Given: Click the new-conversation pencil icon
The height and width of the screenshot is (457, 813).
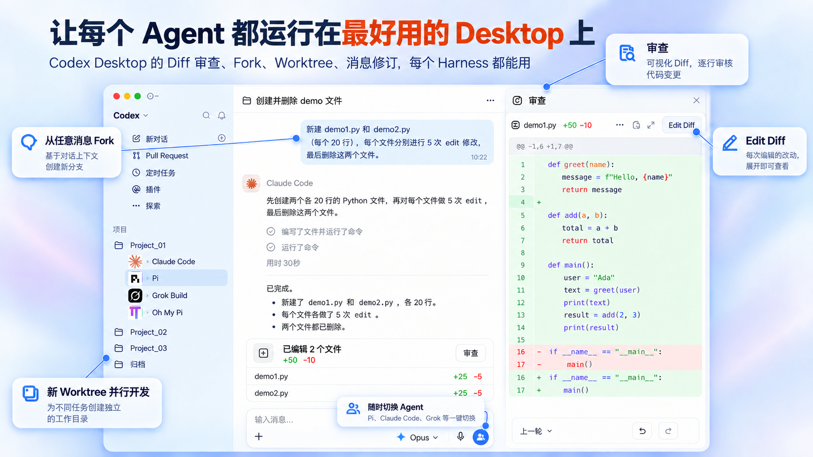Looking at the screenshot, I should (136, 138).
